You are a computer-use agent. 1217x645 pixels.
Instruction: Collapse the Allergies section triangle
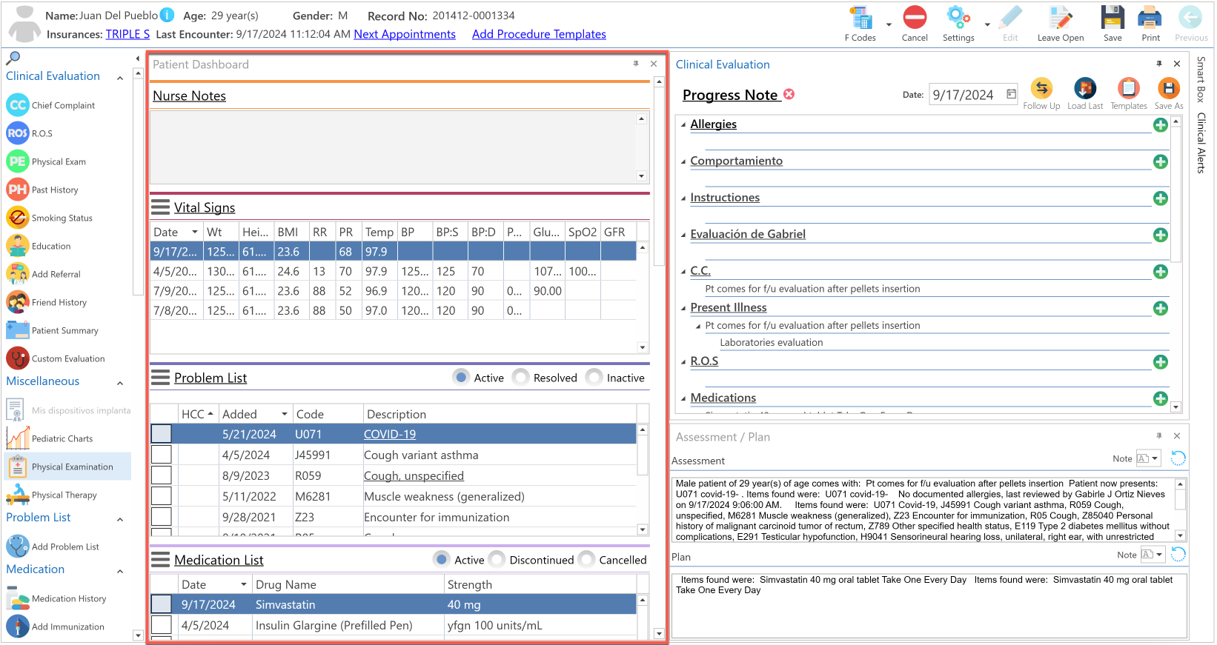(x=683, y=124)
